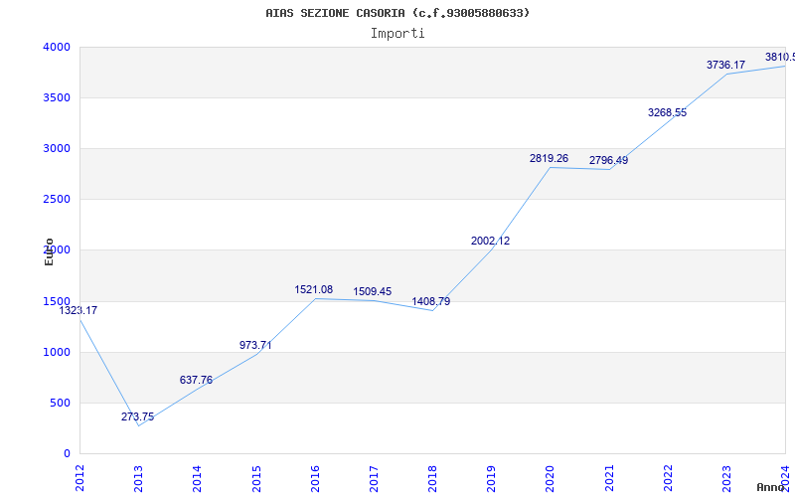
Task: Click y-axis tick 1000
Action: (57, 353)
